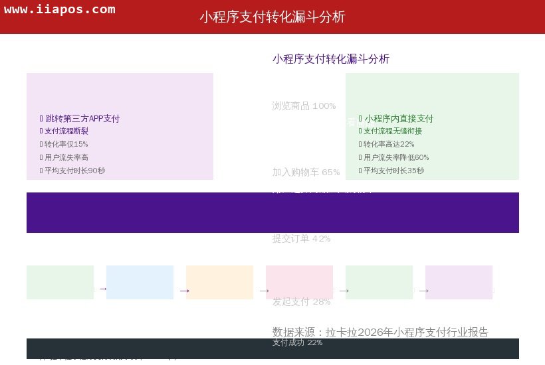Click the funnel label 加入购物车 65%
Viewport: 545px width, 365px height.
tap(306, 172)
